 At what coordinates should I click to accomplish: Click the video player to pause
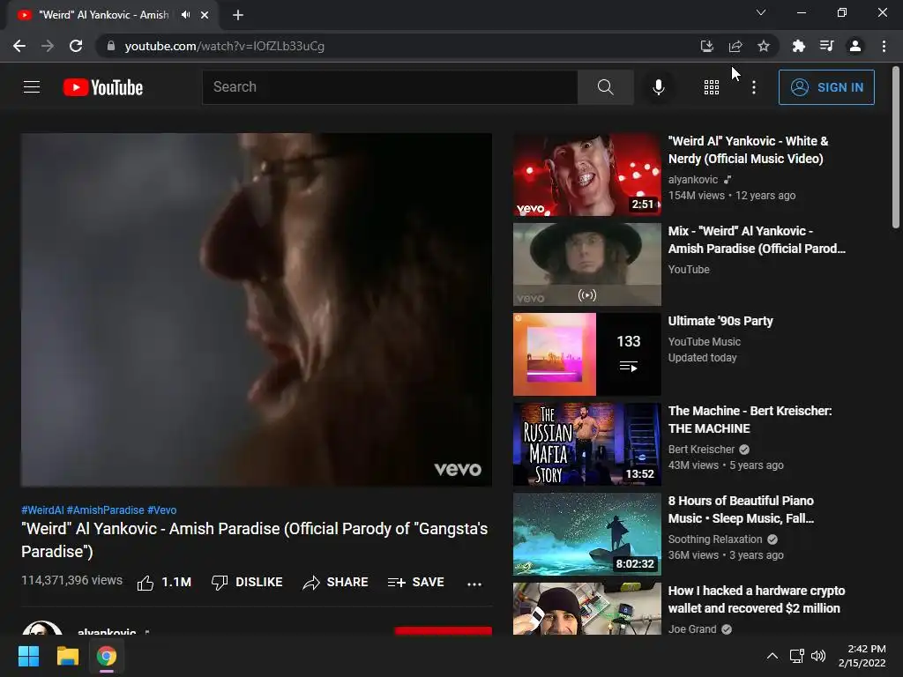[257, 309]
